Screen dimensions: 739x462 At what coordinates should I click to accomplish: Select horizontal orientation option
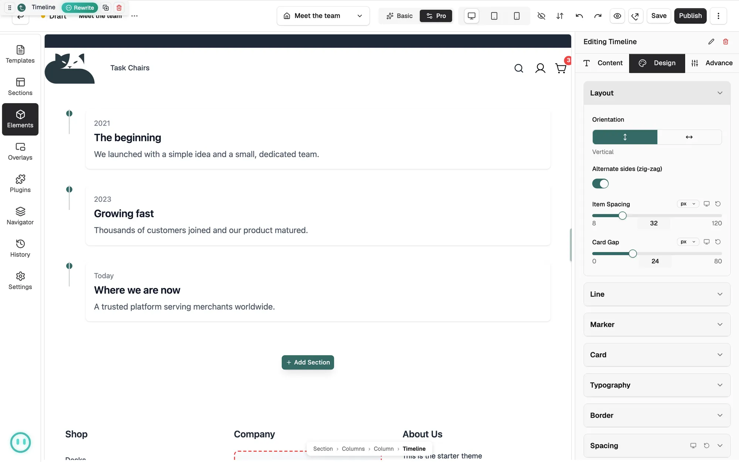point(689,137)
